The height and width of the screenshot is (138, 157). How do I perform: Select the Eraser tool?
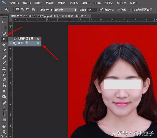(4, 80)
